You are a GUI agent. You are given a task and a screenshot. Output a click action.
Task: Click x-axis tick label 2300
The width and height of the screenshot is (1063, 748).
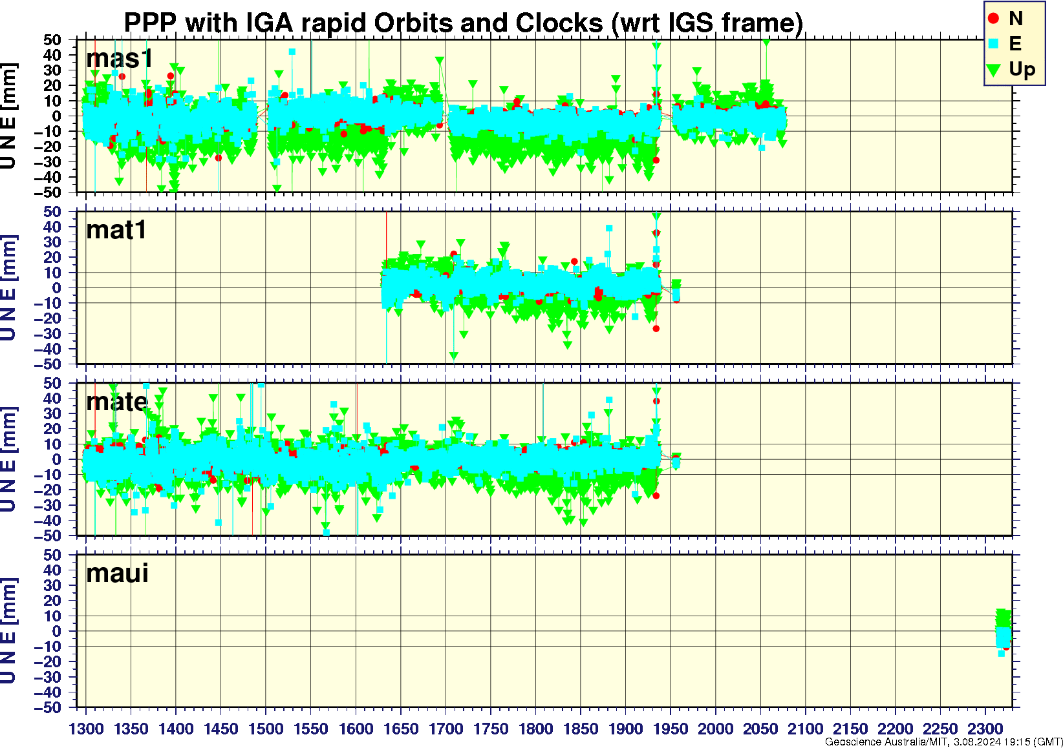985,729
